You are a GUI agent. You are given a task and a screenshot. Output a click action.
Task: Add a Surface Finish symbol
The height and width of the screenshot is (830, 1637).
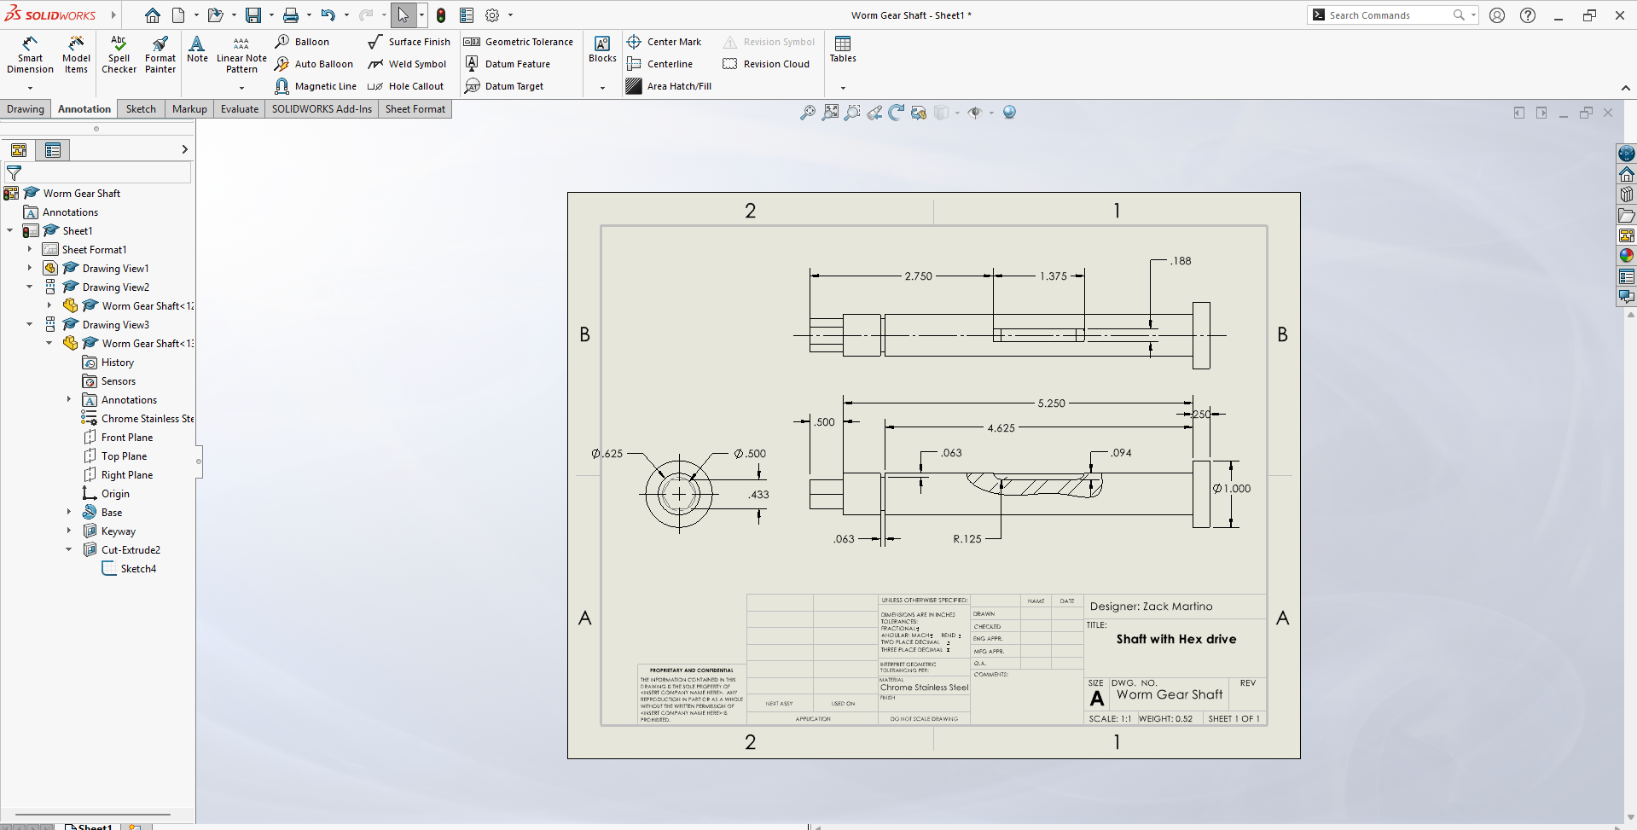[409, 42]
